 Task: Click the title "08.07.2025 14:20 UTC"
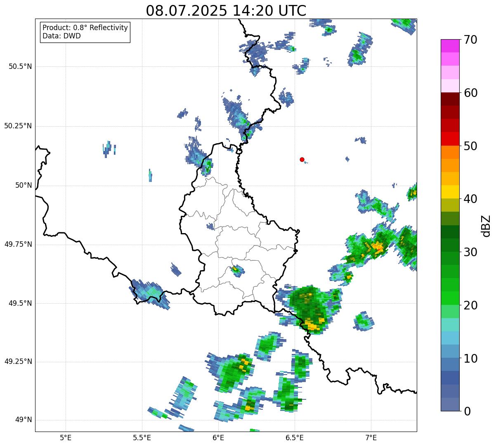pyautogui.click(x=226, y=11)
